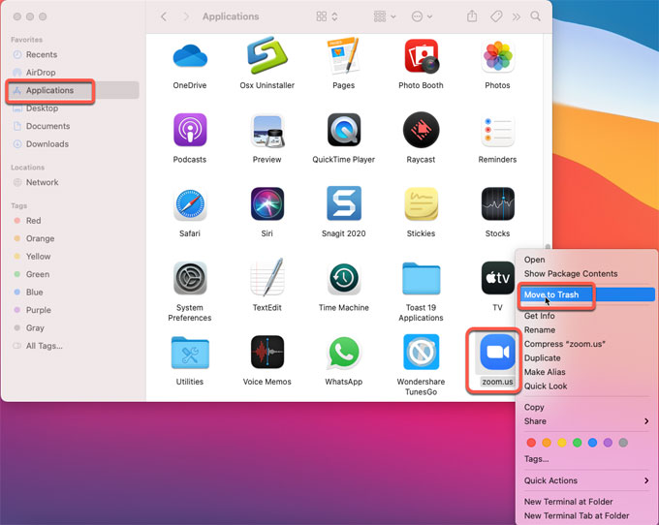Click the Edit Tags toolbar icon

(496, 16)
